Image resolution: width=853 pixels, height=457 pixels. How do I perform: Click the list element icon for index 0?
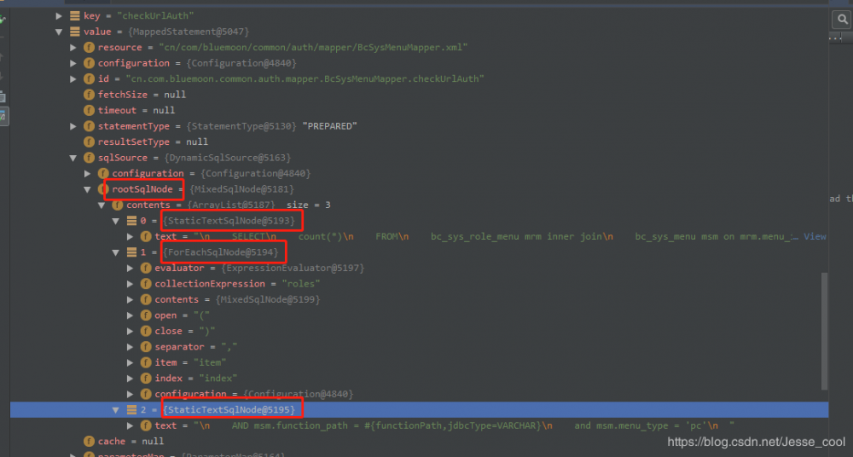pos(131,221)
